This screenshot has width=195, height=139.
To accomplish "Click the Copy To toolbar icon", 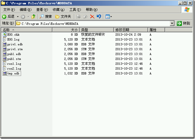I will pyautogui.click(x=85, y=16).
